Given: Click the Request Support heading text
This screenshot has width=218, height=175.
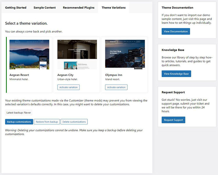Looking at the screenshot, I should [x=173, y=92].
